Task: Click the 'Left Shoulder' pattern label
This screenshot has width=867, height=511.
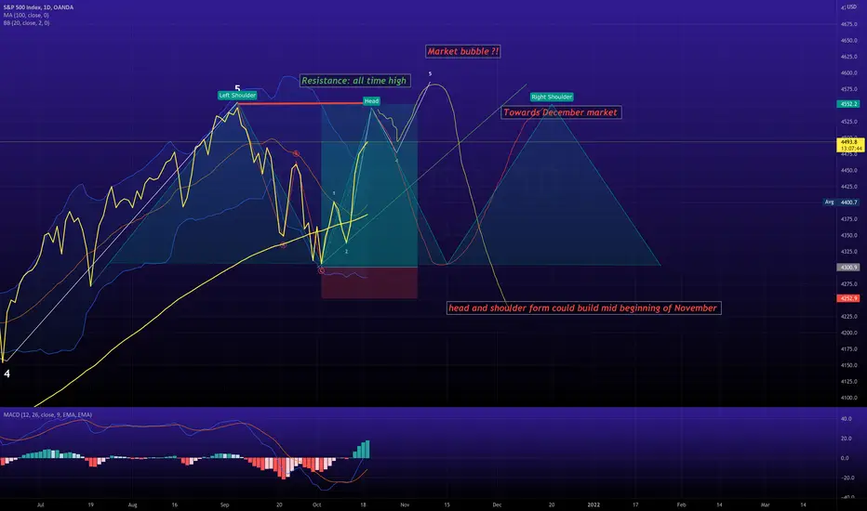Action: coord(237,96)
